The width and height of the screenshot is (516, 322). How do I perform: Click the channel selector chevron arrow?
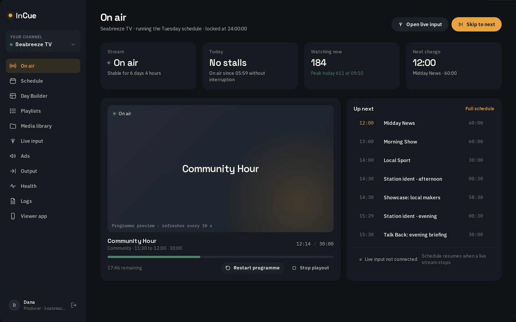[x=73, y=44]
